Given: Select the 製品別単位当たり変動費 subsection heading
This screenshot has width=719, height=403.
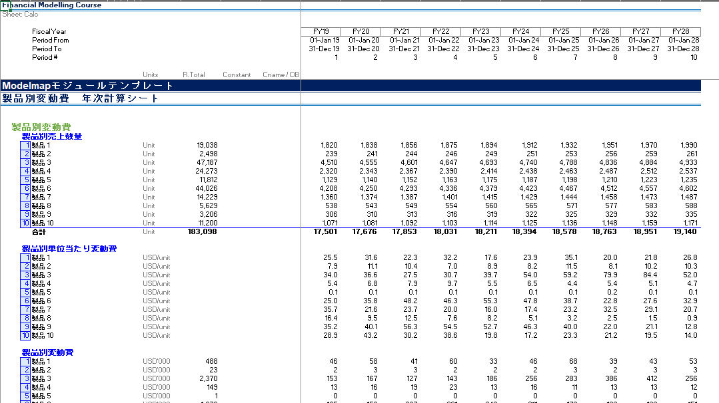Looking at the screenshot, I should point(69,249).
